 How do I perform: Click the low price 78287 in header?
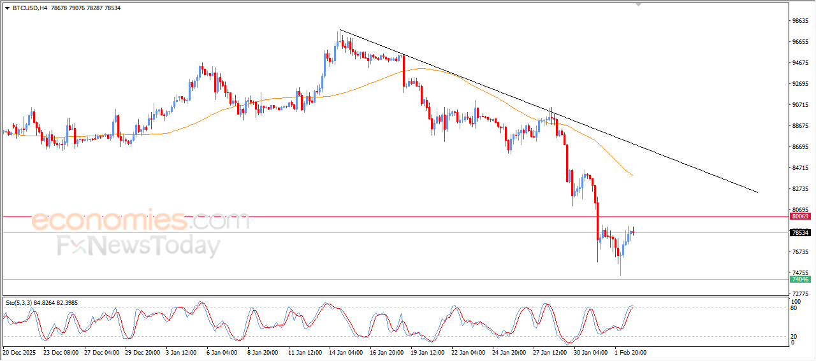pyautogui.click(x=94, y=8)
